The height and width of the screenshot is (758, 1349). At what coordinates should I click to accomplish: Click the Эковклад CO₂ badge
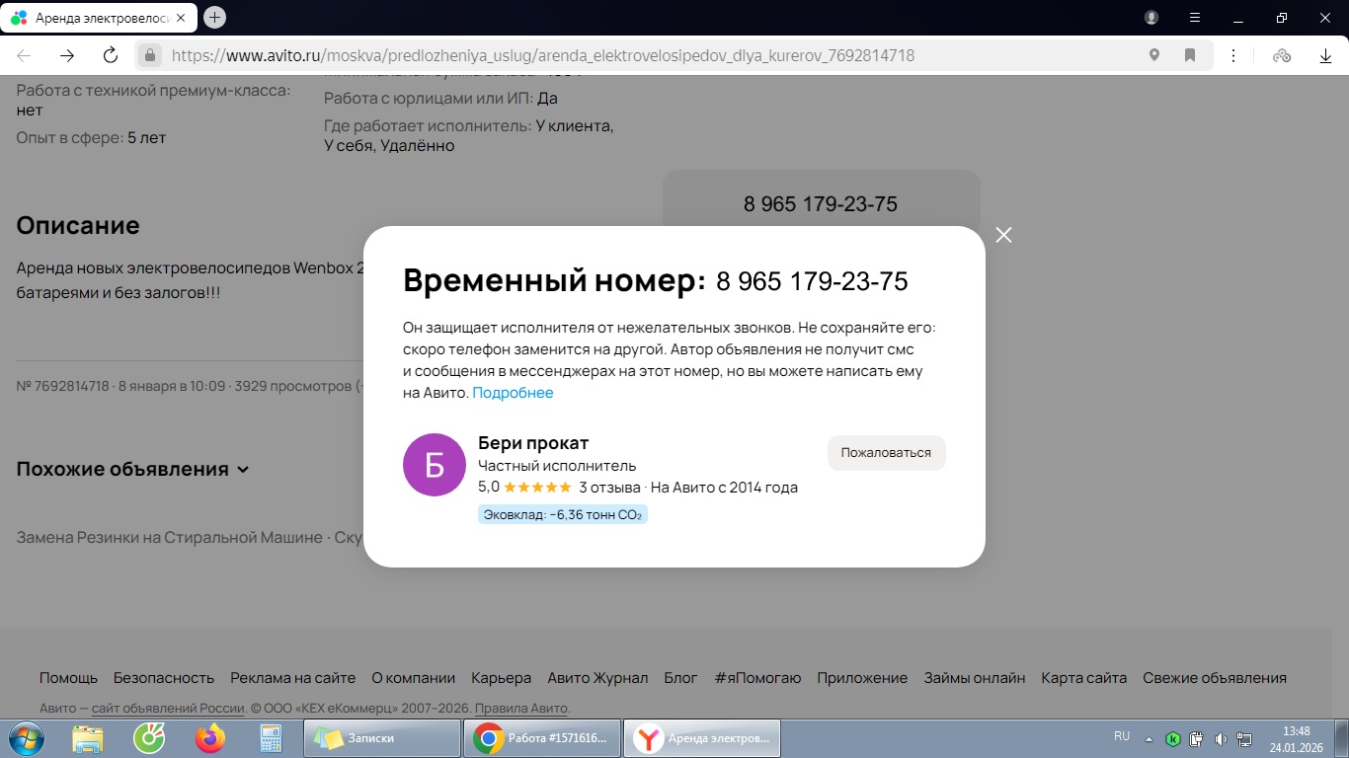[x=563, y=514]
